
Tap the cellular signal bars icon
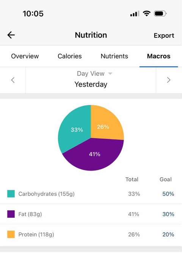(x=135, y=14)
